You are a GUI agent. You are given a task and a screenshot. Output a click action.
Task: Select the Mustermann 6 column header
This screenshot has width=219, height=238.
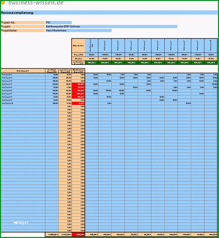tap(158, 46)
